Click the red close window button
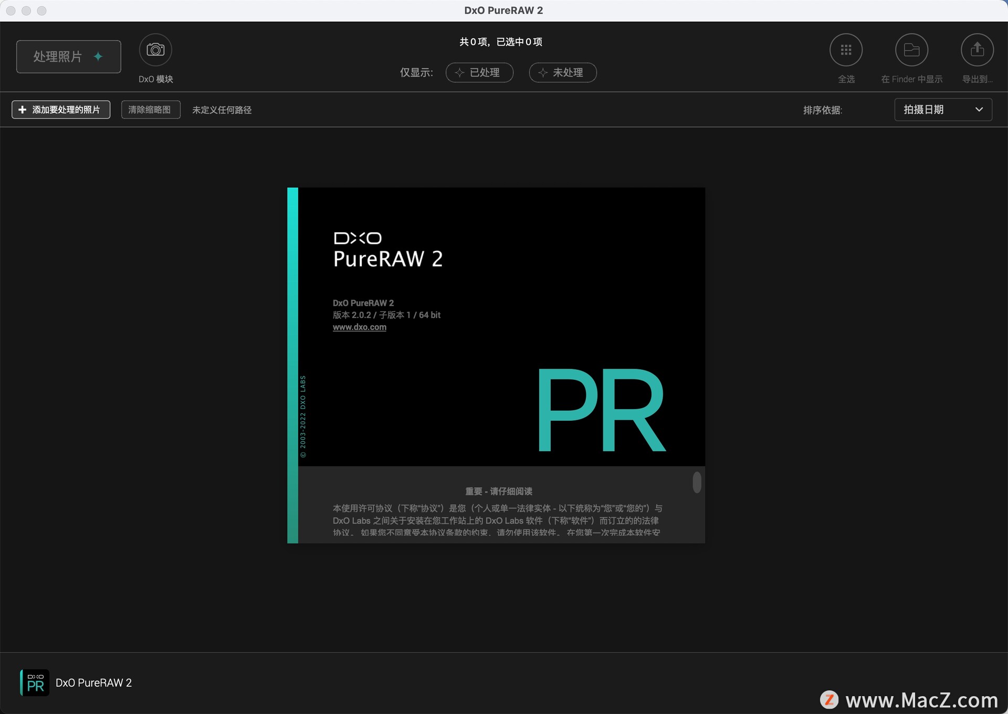1008x714 pixels. pos(11,10)
